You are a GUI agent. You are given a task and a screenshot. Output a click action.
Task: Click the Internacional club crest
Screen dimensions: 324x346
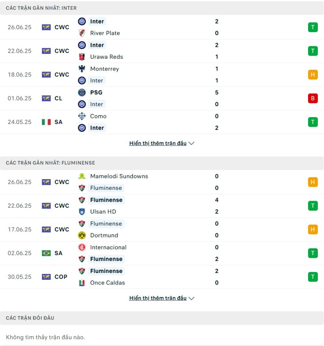[82, 247]
